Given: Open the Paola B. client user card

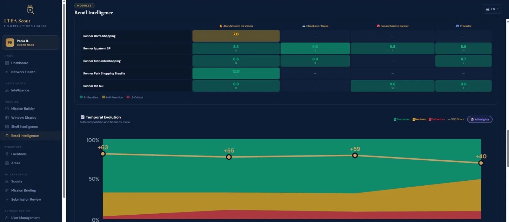Looking at the screenshot, I should click(x=31, y=43).
